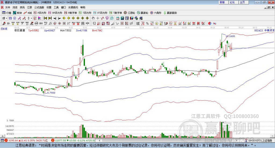
Task: Open the 设置 menu
Action: click(x=49, y=7)
